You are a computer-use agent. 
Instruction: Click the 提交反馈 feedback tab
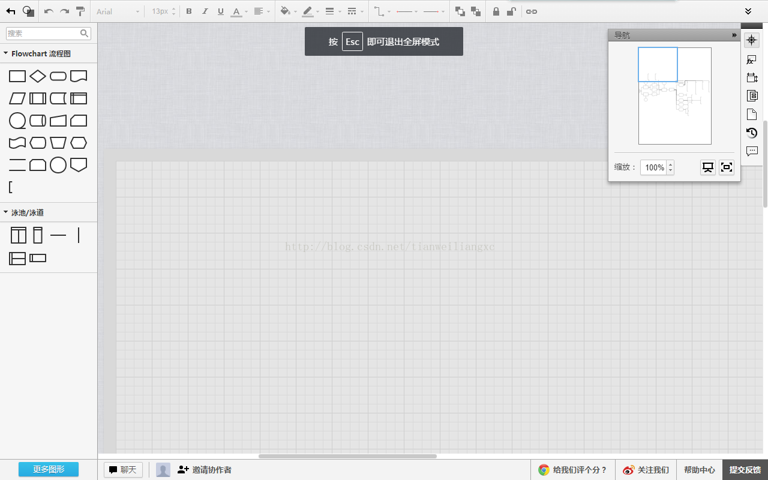pyautogui.click(x=745, y=470)
